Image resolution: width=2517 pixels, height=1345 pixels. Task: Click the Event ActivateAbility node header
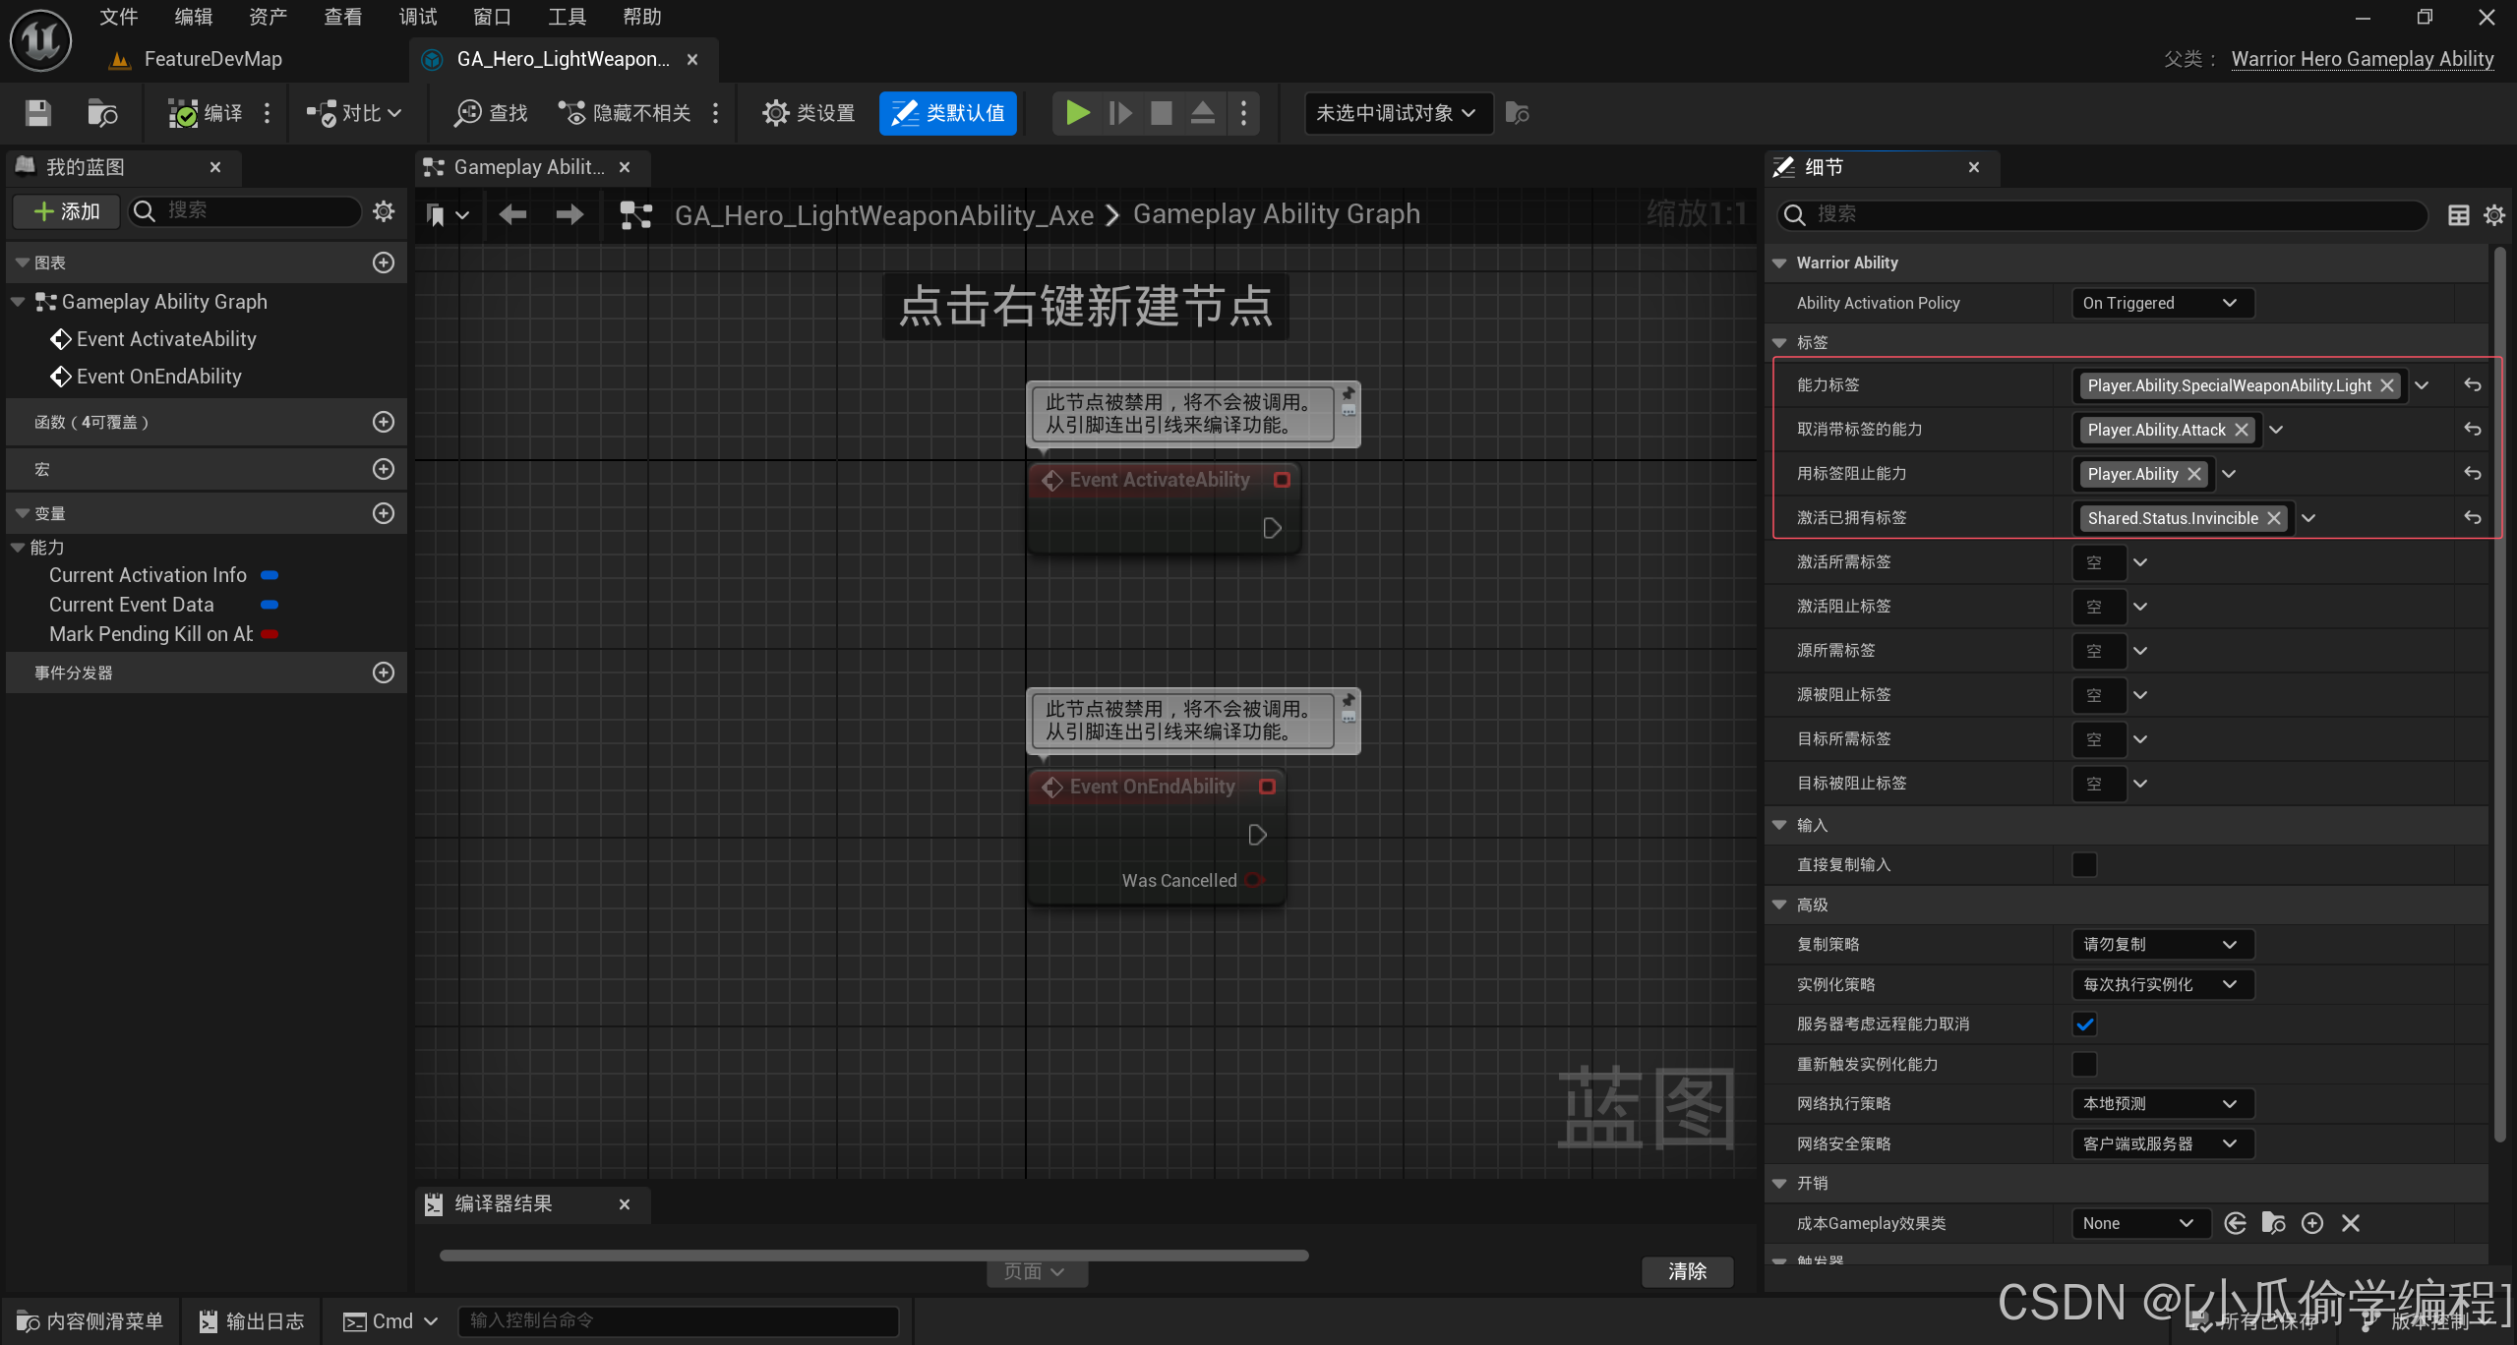coord(1164,480)
